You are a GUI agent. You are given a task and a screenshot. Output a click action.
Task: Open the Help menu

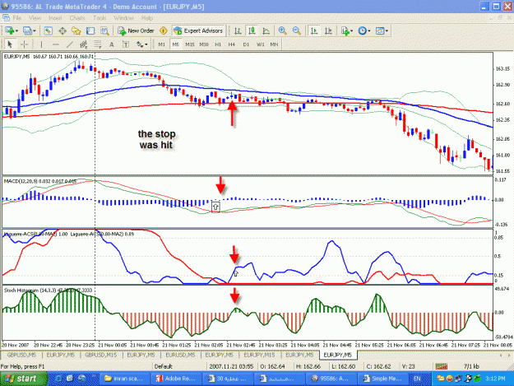click(147, 18)
